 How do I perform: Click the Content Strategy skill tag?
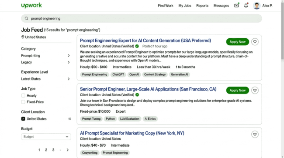(155, 74)
